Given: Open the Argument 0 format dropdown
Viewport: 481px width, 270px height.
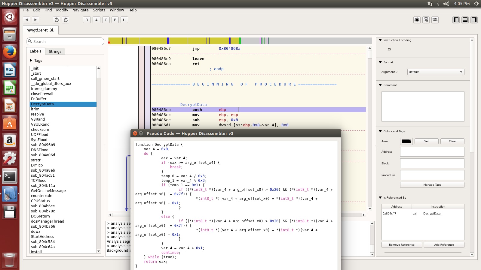Looking at the screenshot, I should coord(436,72).
